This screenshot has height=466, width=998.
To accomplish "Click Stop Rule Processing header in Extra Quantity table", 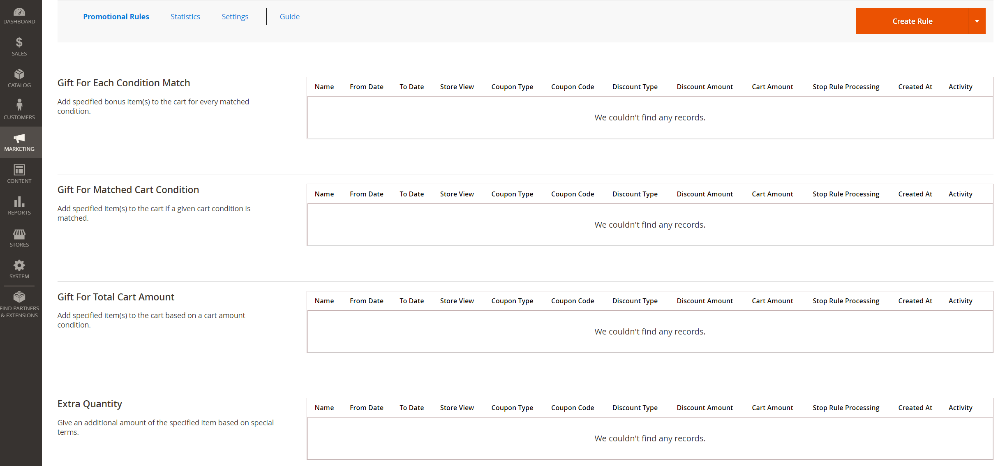I will (846, 408).
